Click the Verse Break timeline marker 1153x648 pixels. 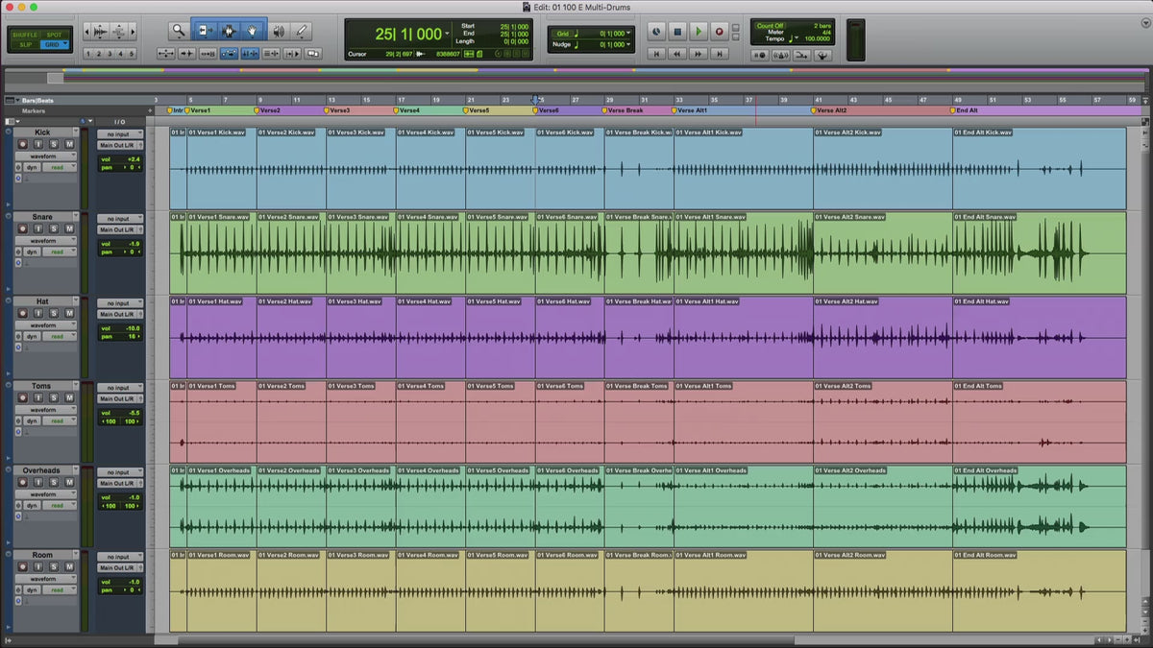tap(625, 110)
